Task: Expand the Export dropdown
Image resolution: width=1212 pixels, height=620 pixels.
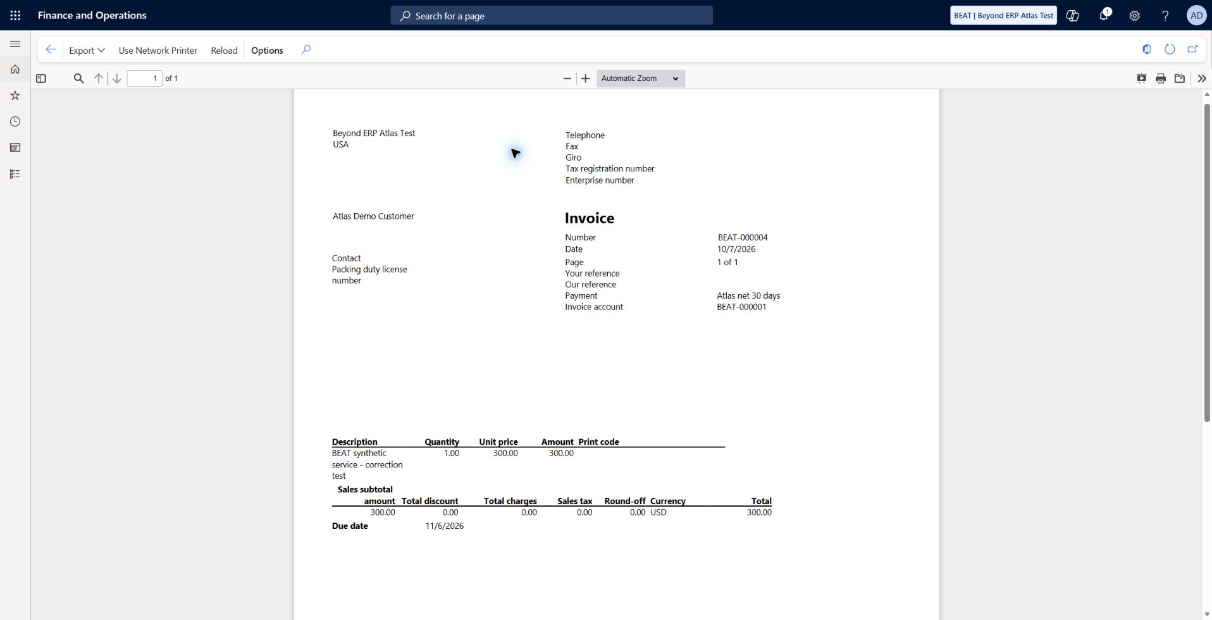Action: click(87, 51)
